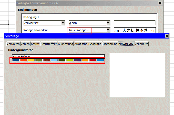This screenshot has height=115, width=174.
Task: Go to the Schrift tab
Action: tap(35, 44)
